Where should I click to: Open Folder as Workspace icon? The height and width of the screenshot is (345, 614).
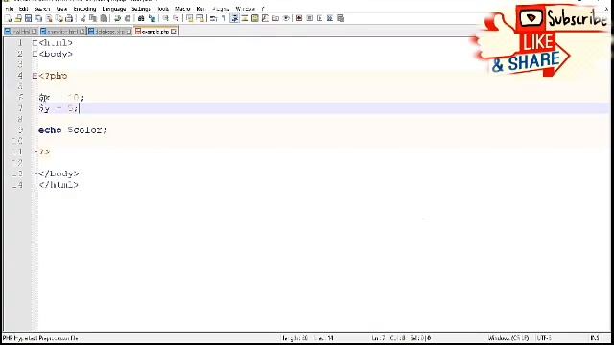275,18
